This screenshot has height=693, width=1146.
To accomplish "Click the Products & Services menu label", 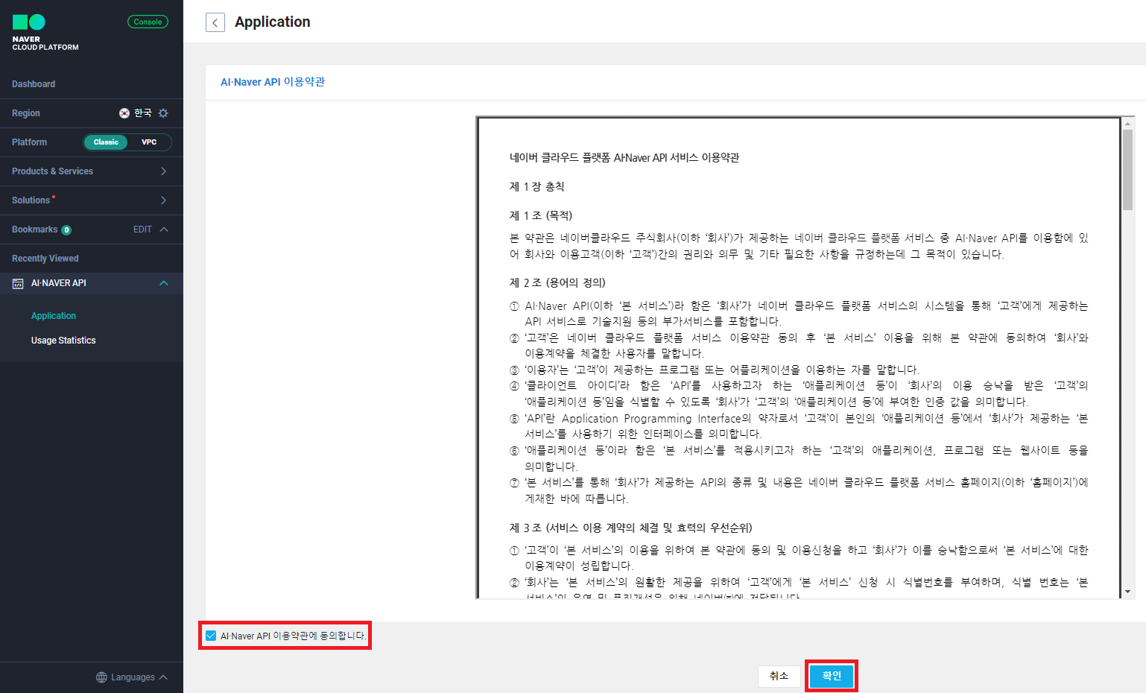I will pos(52,171).
